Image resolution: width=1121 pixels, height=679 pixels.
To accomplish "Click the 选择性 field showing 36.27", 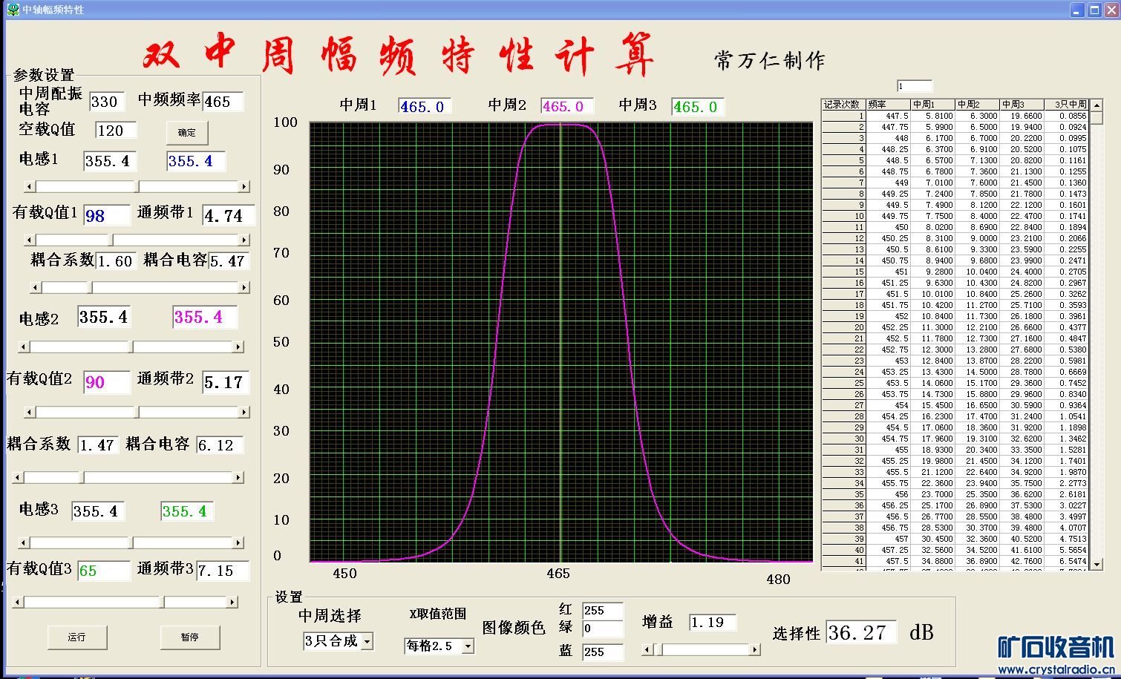I will (x=861, y=633).
